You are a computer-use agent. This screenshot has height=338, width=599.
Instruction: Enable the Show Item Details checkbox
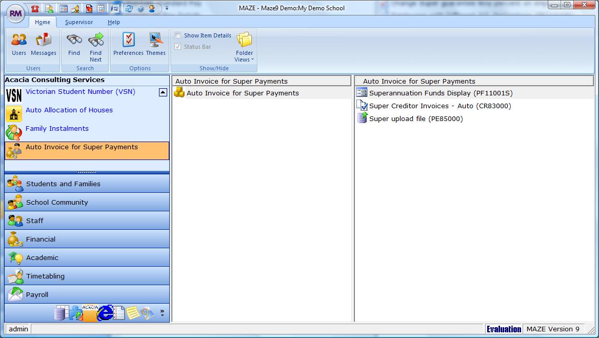click(x=178, y=35)
